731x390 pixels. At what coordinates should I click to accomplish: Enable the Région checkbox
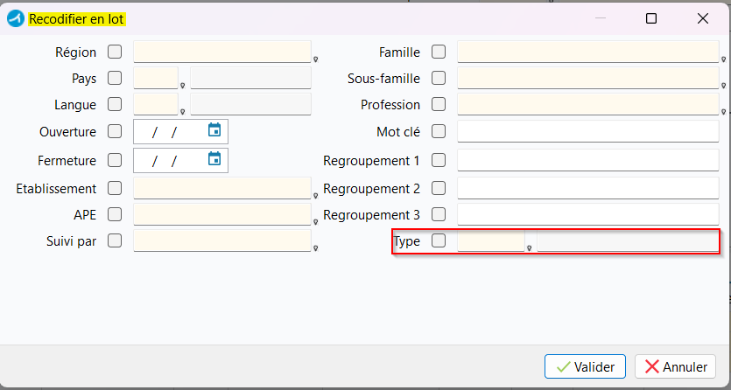tap(115, 52)
